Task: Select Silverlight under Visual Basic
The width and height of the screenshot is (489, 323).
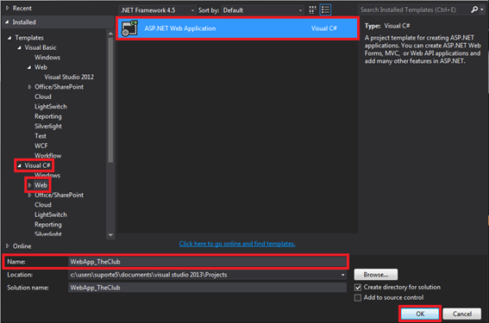Action: click(x=48, y=126)
